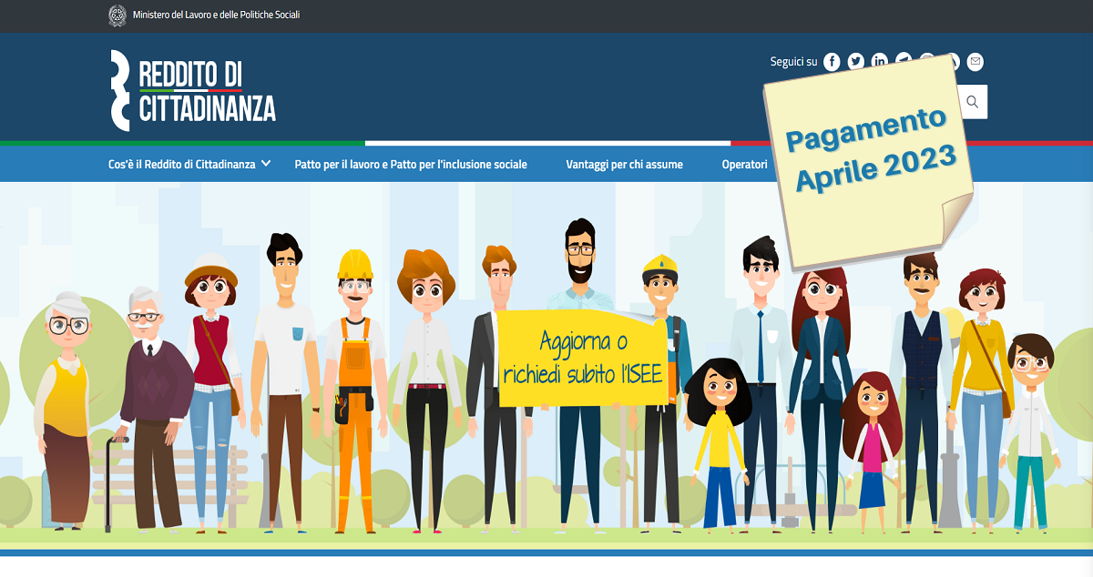
Task: Select Vantaggi per chi assume menu item
Action: click(624, 165)
